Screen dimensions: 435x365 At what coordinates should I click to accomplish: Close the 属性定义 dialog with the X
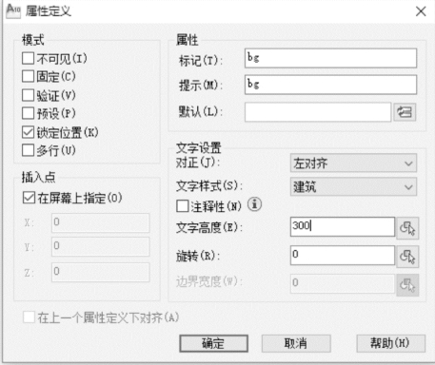(421, 11)
